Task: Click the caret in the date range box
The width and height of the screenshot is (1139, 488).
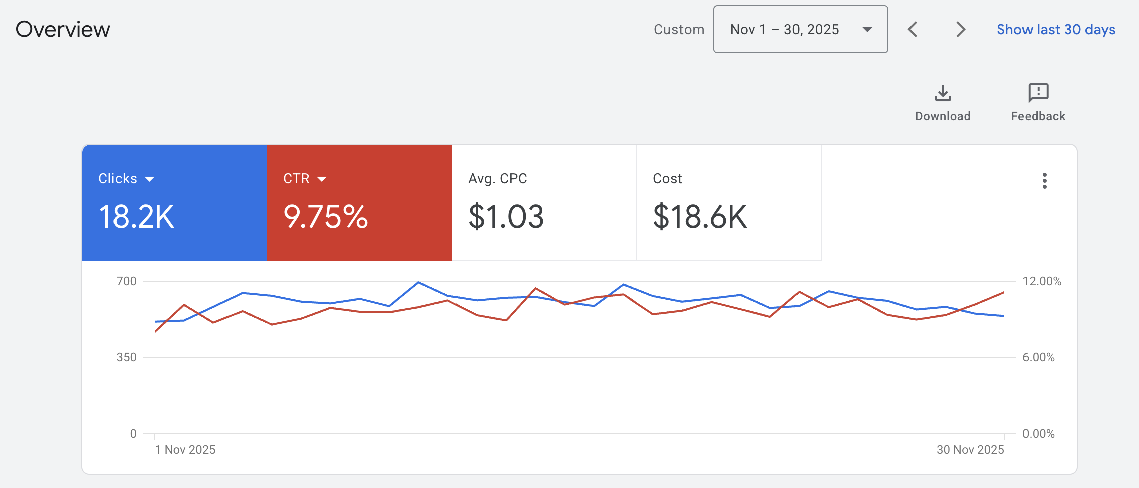Action: click(867, 30)
